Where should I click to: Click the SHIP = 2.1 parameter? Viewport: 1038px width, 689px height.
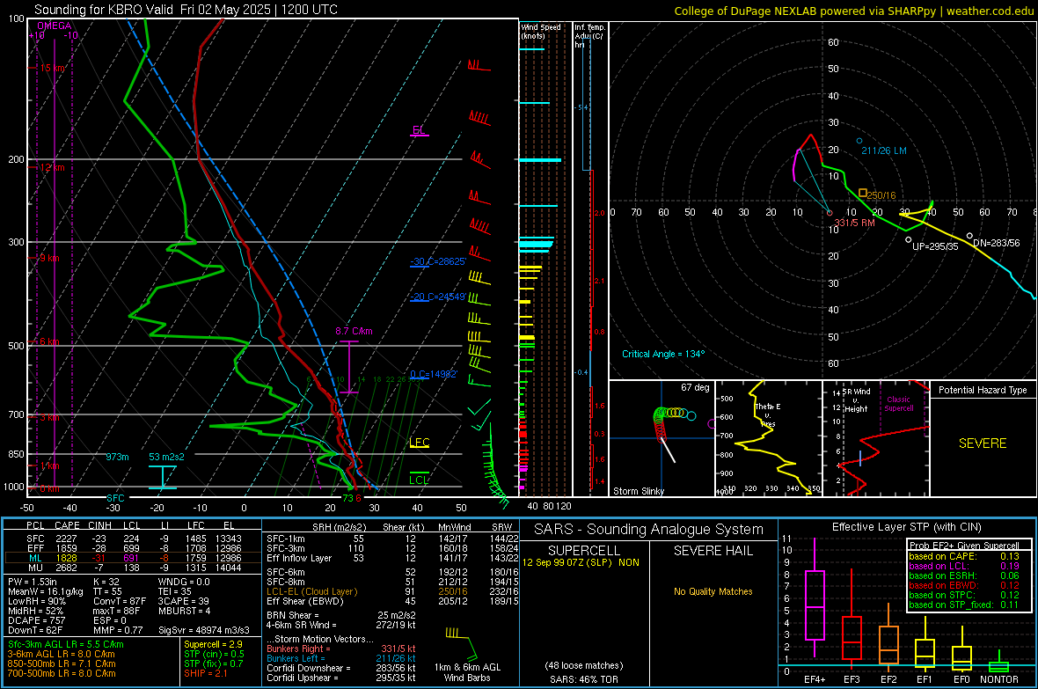205,674
